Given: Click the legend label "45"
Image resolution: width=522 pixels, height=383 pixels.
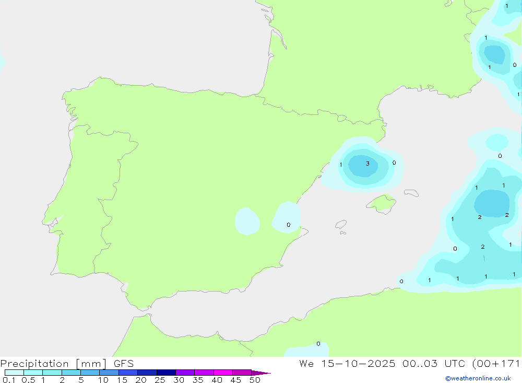Looking at the screenshot, I should 236,380.
